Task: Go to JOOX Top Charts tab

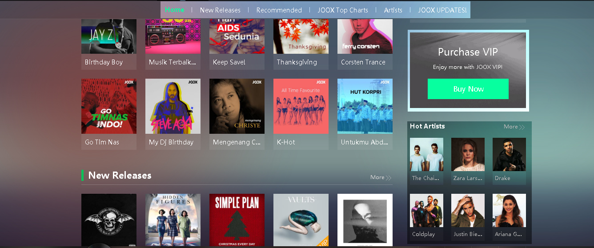Action: point(343,10)
